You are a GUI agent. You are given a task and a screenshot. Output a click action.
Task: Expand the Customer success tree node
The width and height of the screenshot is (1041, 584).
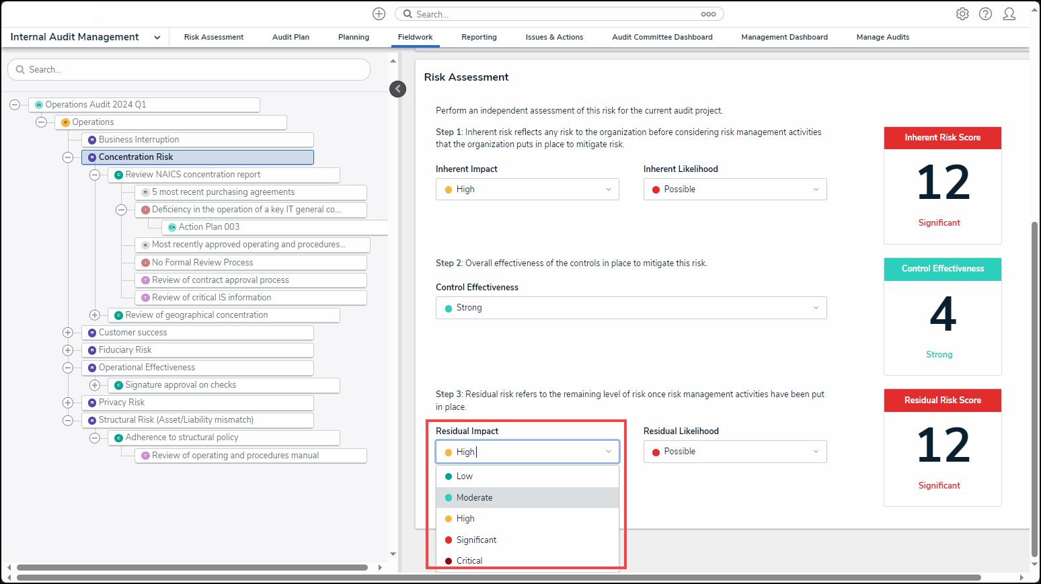(68, 333)
